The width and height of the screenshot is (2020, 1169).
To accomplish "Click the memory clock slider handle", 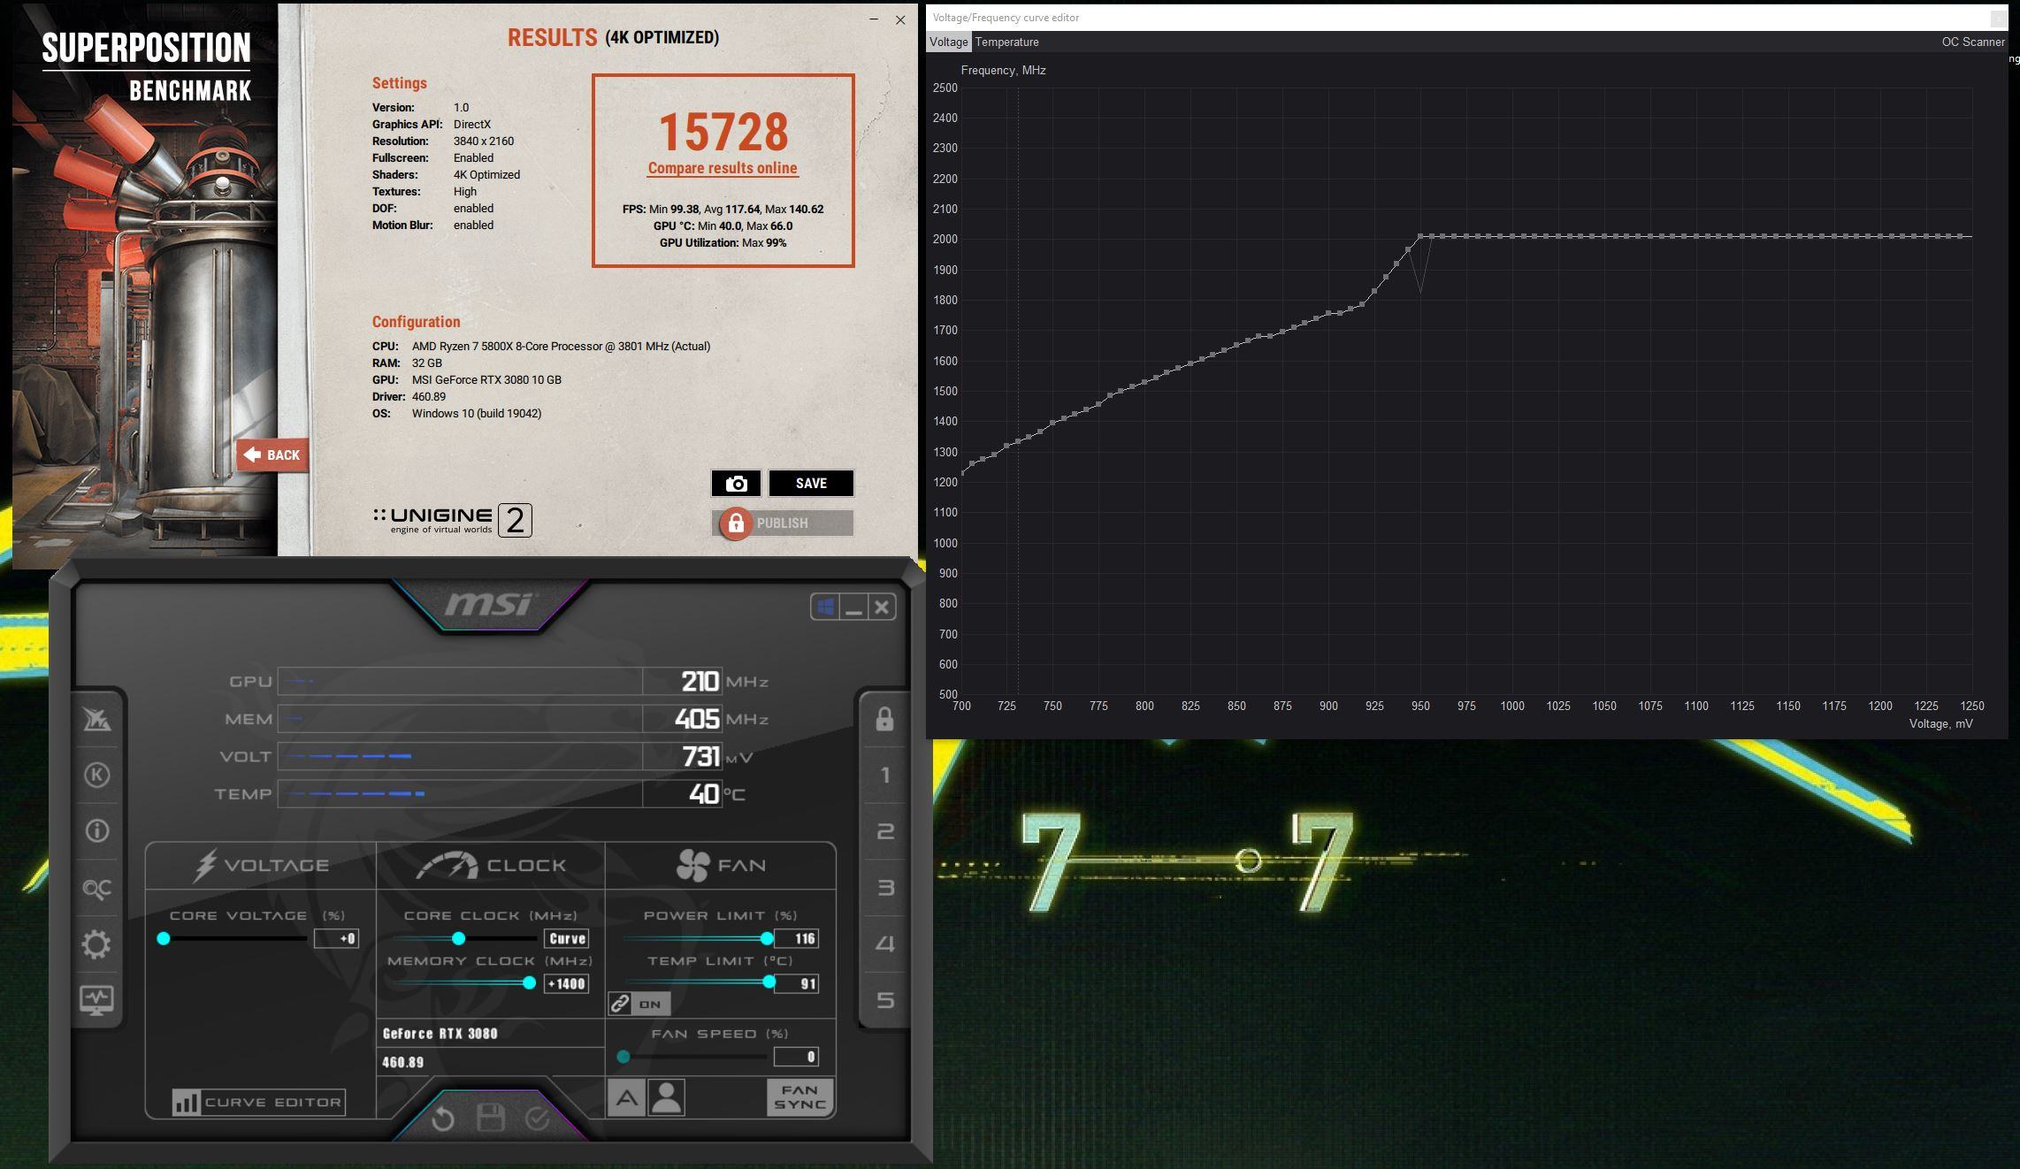I will 529,983.
